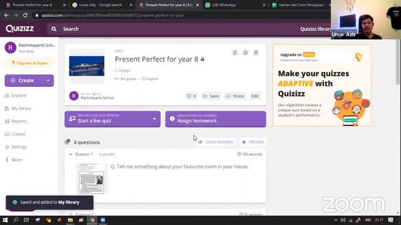Open Windows Start menu
The image size is (401, 225).
tap(5, 220)
